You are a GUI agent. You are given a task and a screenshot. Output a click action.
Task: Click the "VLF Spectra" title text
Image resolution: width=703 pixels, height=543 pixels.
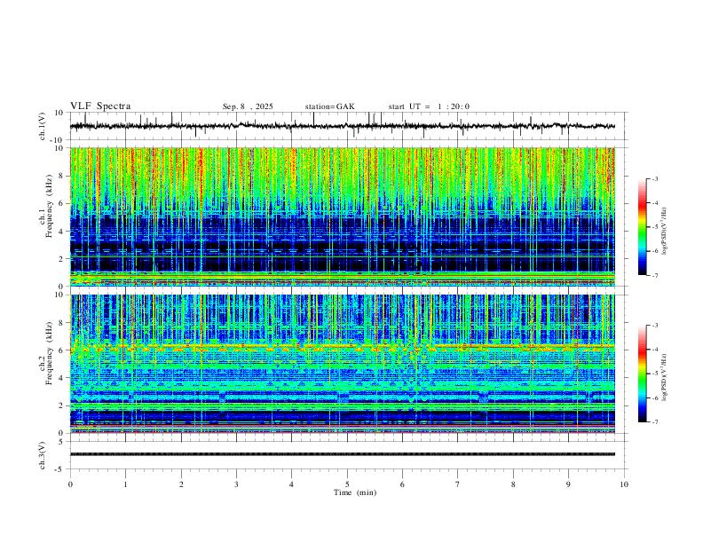(100, 106)
